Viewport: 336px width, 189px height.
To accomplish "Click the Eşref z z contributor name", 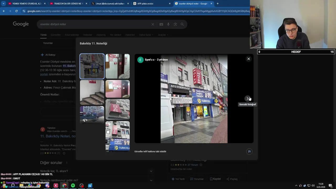I will pyautogui.click(x=150, y=60).
